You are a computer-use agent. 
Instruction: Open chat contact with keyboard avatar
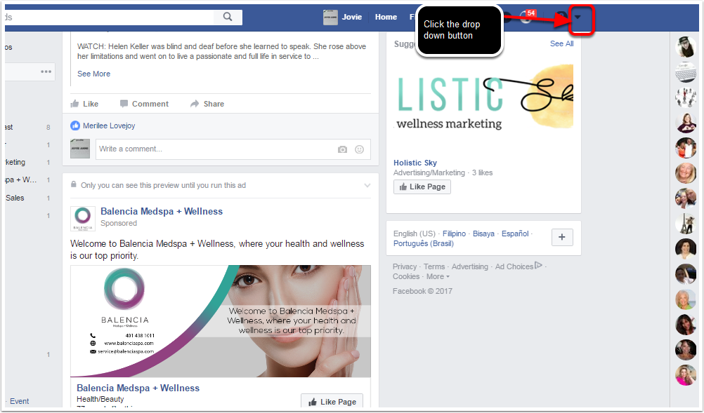(686, 72)
